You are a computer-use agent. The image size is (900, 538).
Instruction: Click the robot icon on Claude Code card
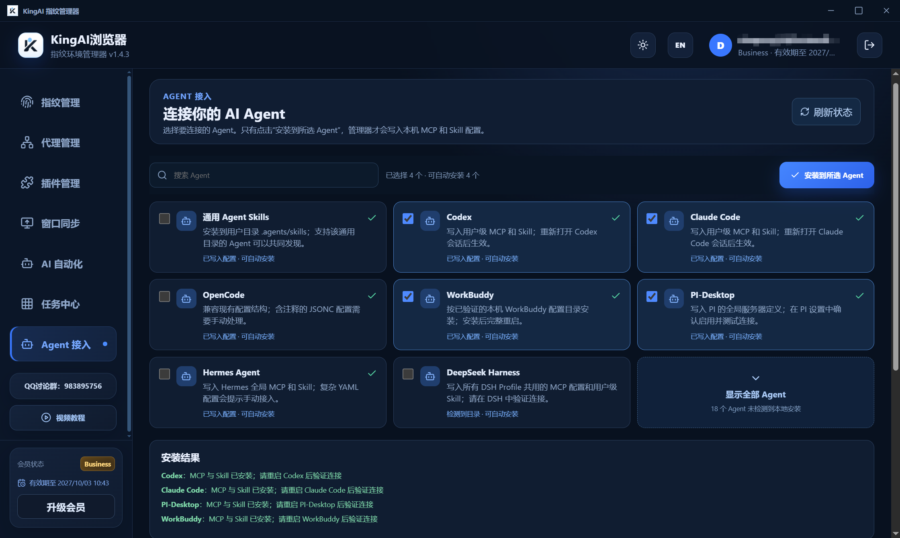click(674, 221)
